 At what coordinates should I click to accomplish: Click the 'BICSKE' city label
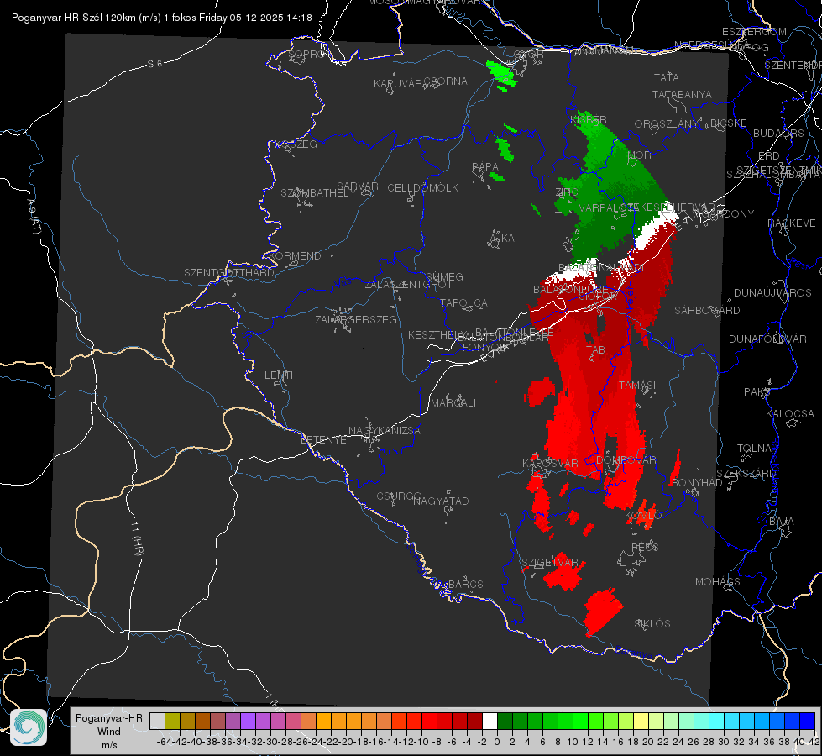pyautogui.click(x=729, y=123)
